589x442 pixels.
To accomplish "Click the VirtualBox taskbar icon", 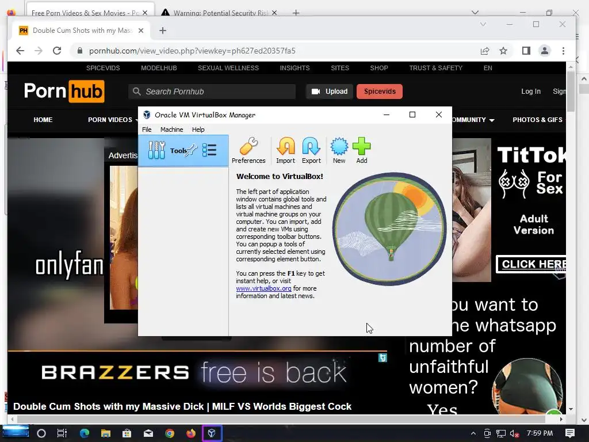I will pyautogui.click(x=212, y=433).
